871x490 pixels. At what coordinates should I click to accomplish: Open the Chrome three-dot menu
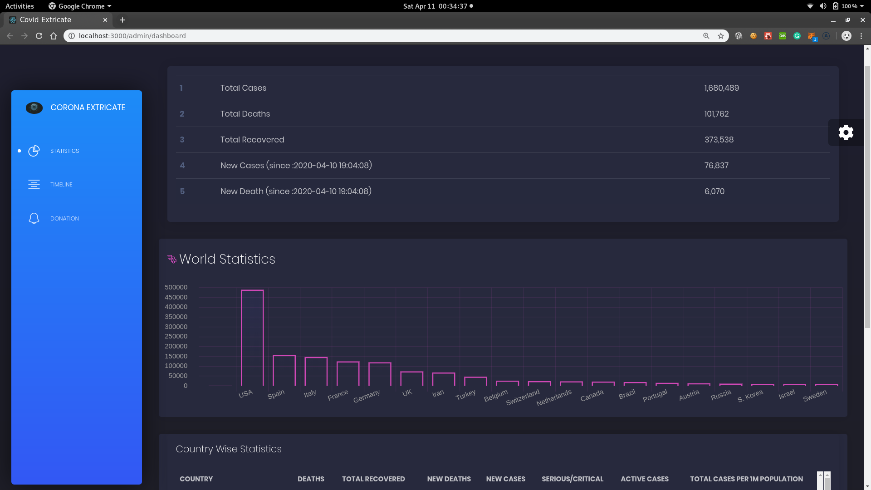click(861, 36)
